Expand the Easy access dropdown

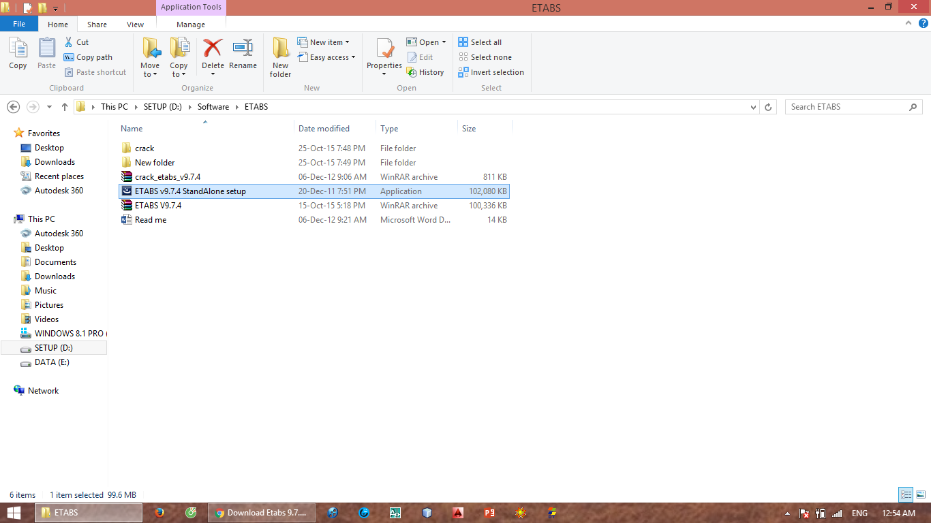(x=327, y=57)
